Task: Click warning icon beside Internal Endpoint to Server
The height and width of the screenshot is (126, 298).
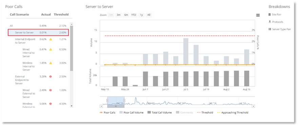Action: pos(51,39)
